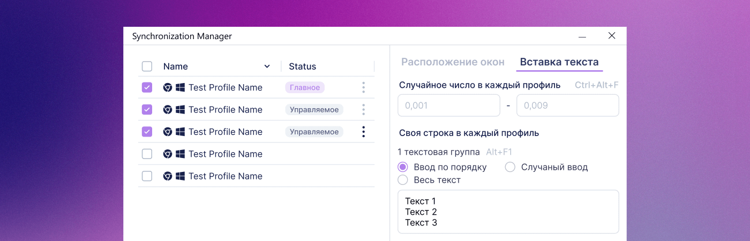Open the Вставка текста tab
The image size is (750, 241).
click(x=559, y=62)
